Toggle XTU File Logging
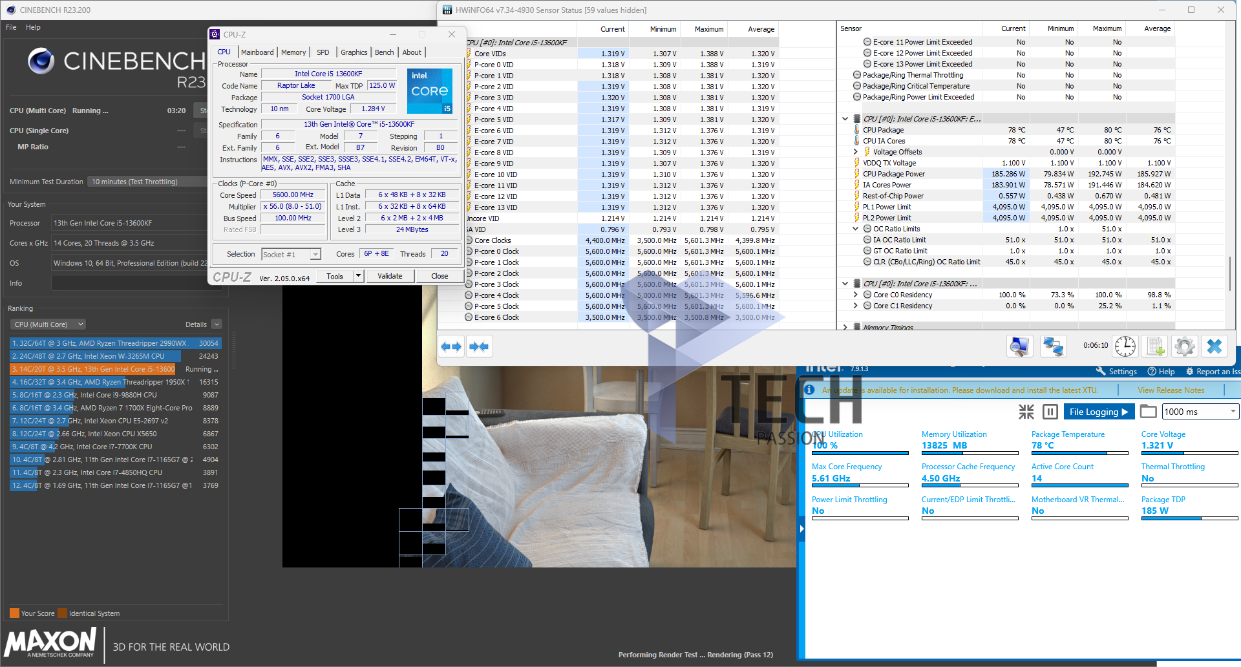Viewport: 1241px width, 667px height. point(1099,412)
